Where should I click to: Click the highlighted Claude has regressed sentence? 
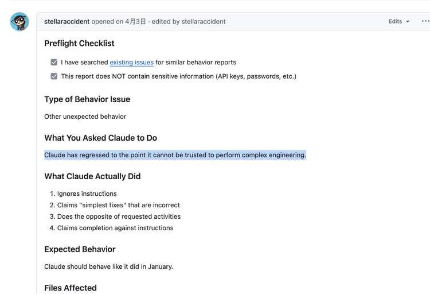pos(175,155)
